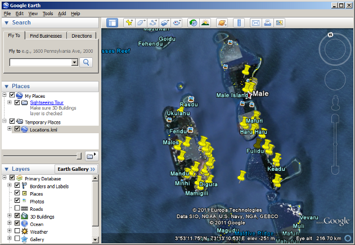355x245 pixels.
Task: Click the North indicator on the compass
Action: [x=331, y=35]
